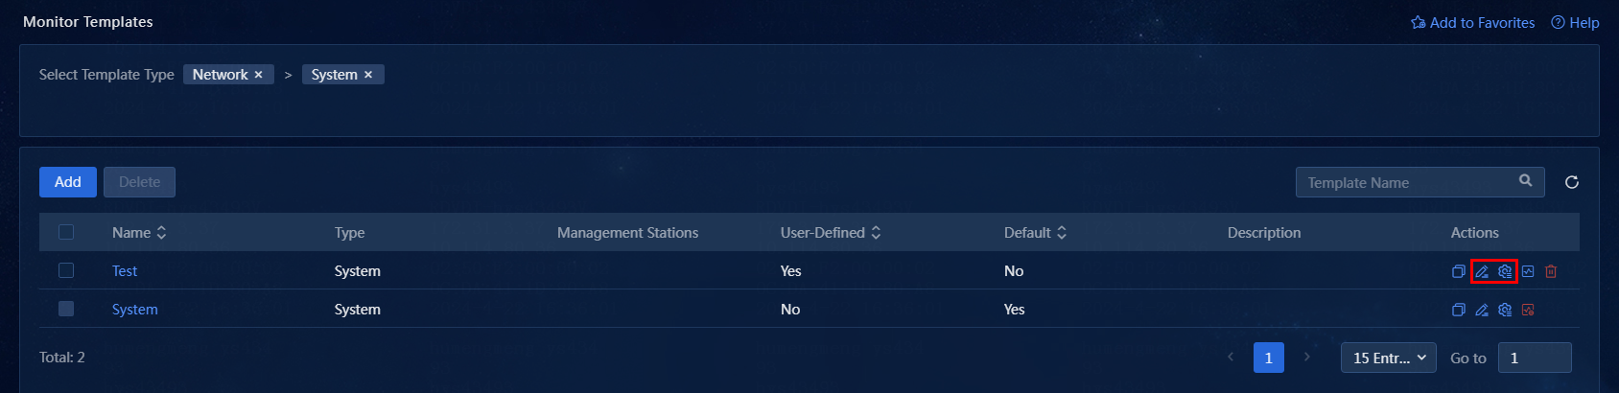
Task: Open settings gear icon for Test template
Action: (x=1505, y=271)
